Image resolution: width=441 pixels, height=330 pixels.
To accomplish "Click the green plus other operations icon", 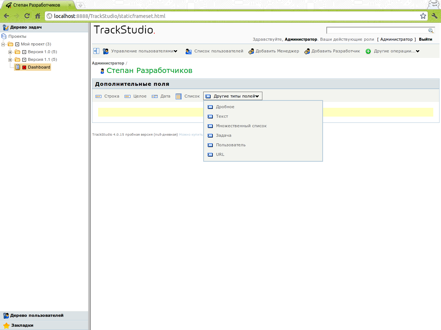I will tap(368, 51).
